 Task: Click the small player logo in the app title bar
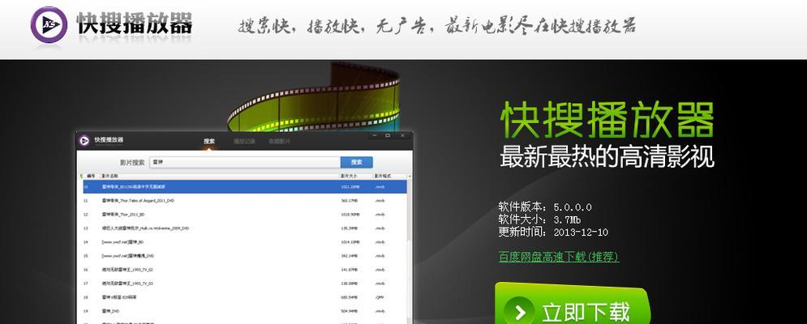click(85, 140)
